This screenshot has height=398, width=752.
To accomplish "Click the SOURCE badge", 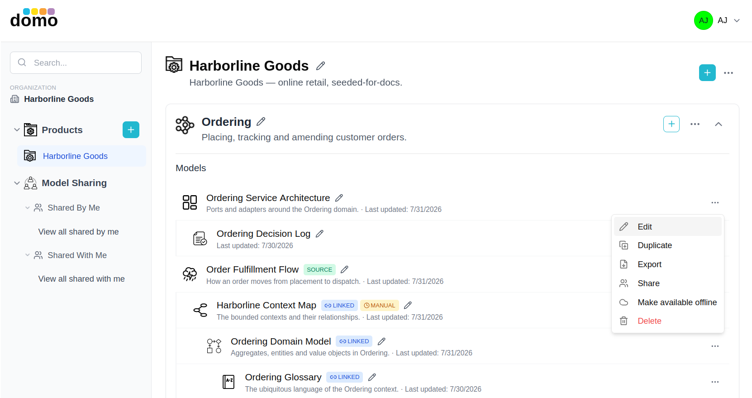I will click(319, 270).
